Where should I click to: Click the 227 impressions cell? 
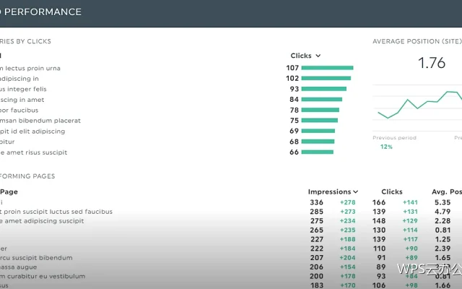click(317, 239)
